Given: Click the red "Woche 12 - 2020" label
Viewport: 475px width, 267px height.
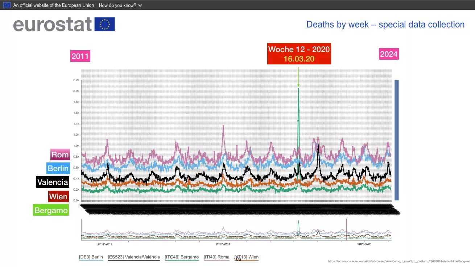Looking at the screenshot, I should [x=299, y=54].
